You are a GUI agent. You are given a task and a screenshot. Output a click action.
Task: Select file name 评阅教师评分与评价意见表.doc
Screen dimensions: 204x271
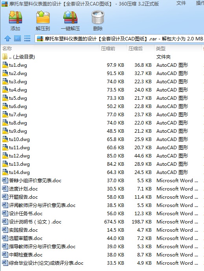tap(42, 205)
